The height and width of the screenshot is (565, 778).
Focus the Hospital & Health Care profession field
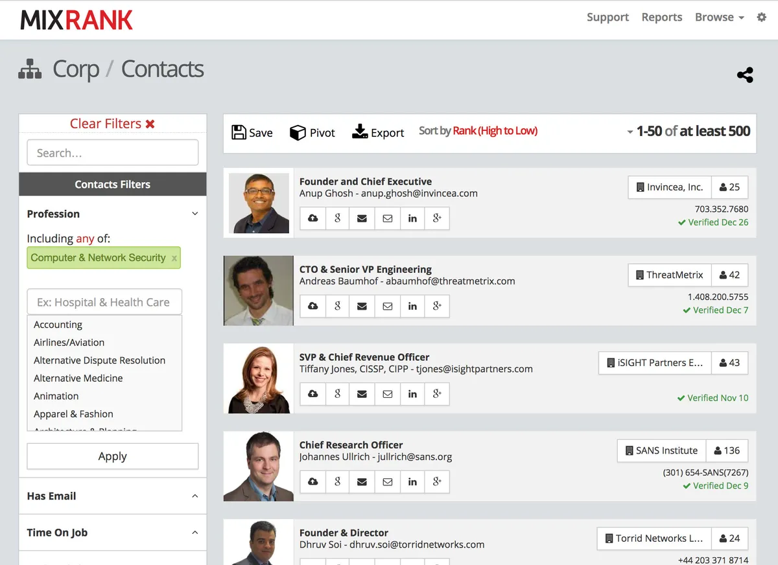click(104, 302)
